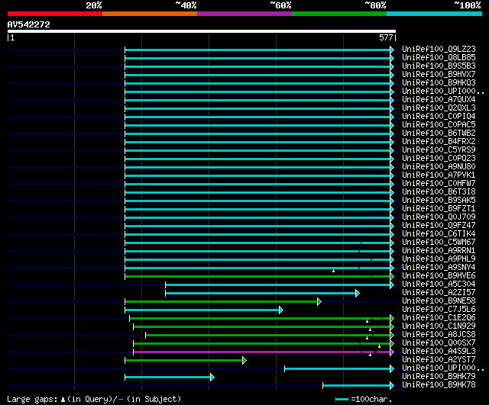Select UniRef100_A5C304 entry
The image size is (489, 405).
point(439,284)
